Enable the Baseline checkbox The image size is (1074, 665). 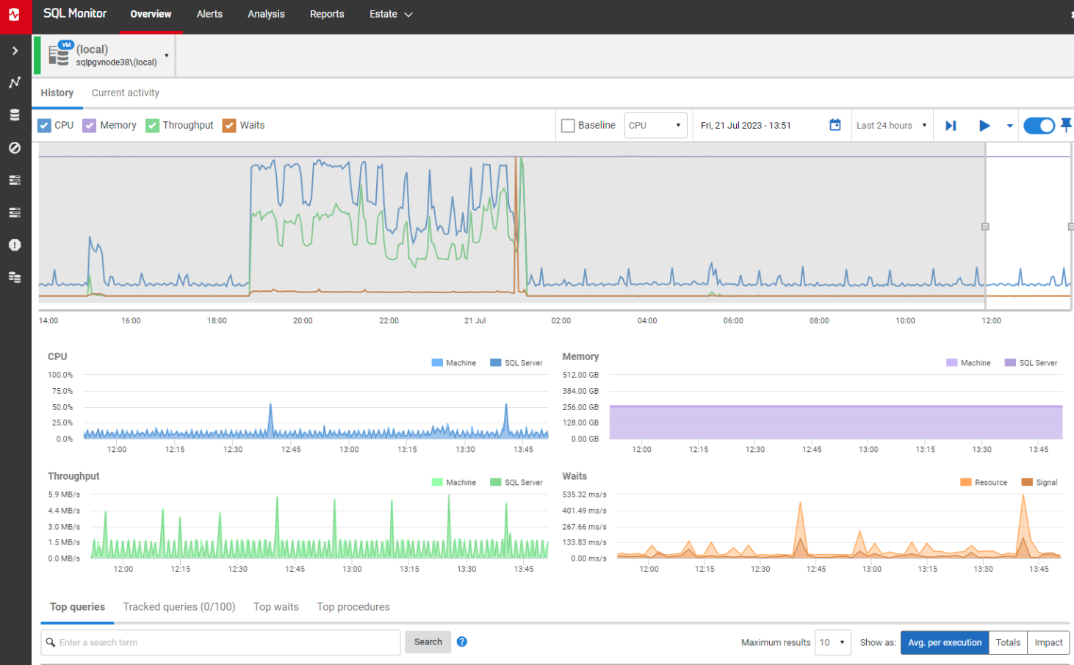click(568, 126)
